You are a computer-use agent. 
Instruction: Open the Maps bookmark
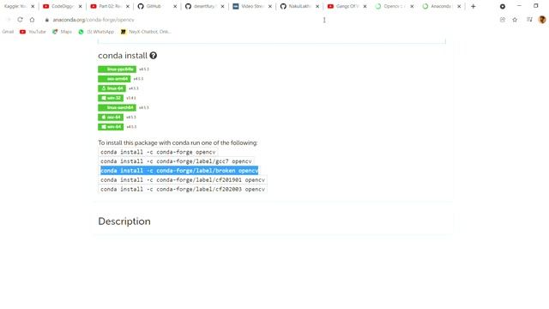[62, 32]
